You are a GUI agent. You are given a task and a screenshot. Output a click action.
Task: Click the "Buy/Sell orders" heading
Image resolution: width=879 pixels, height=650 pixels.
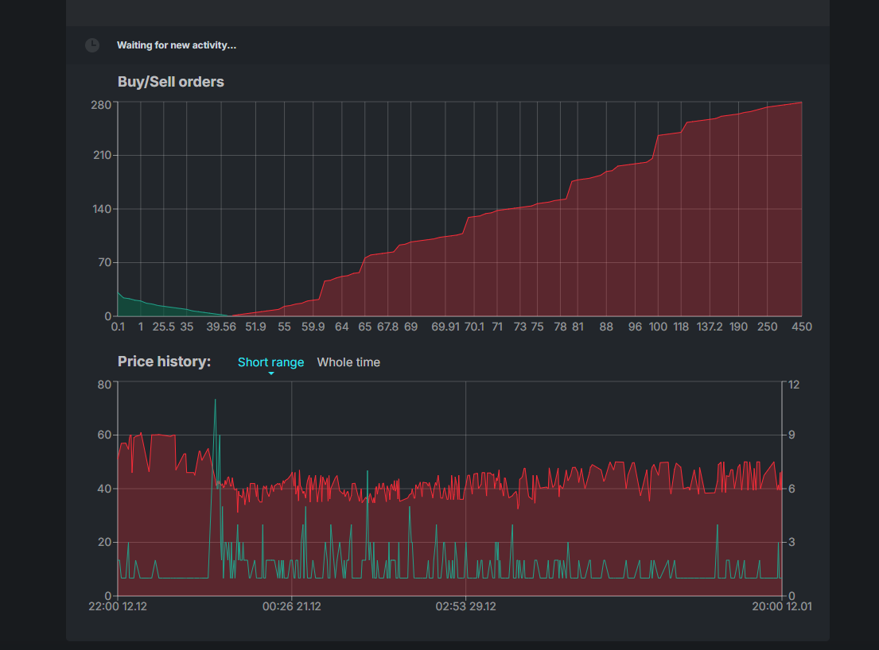[x=171, y=82]
